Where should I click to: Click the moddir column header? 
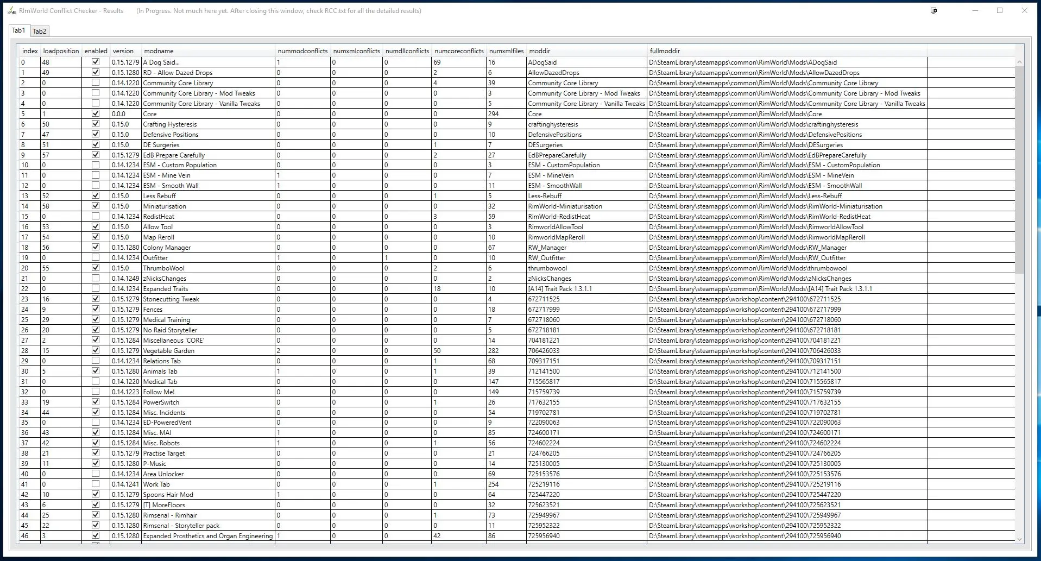(586, 51)
